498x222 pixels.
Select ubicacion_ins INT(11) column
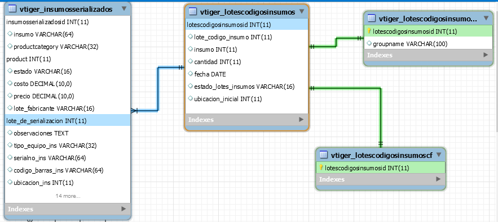pyautogui.click(x=68, y=183)
